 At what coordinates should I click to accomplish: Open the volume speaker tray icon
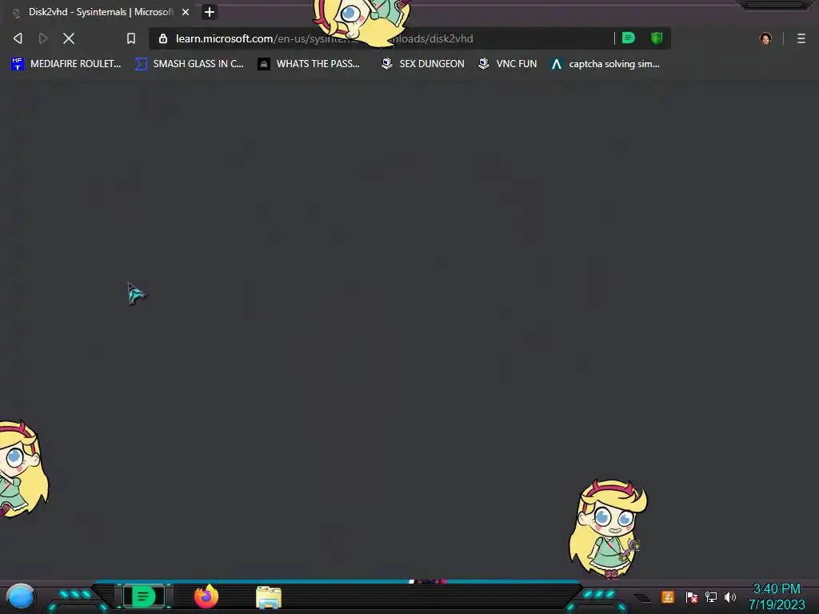click(x=729, y=596)
